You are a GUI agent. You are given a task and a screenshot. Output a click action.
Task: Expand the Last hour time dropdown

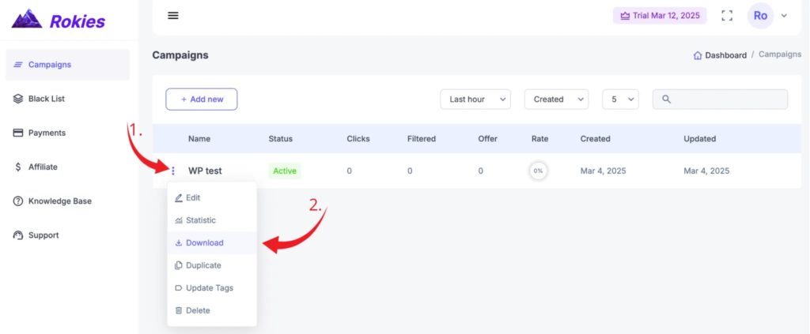475,99
